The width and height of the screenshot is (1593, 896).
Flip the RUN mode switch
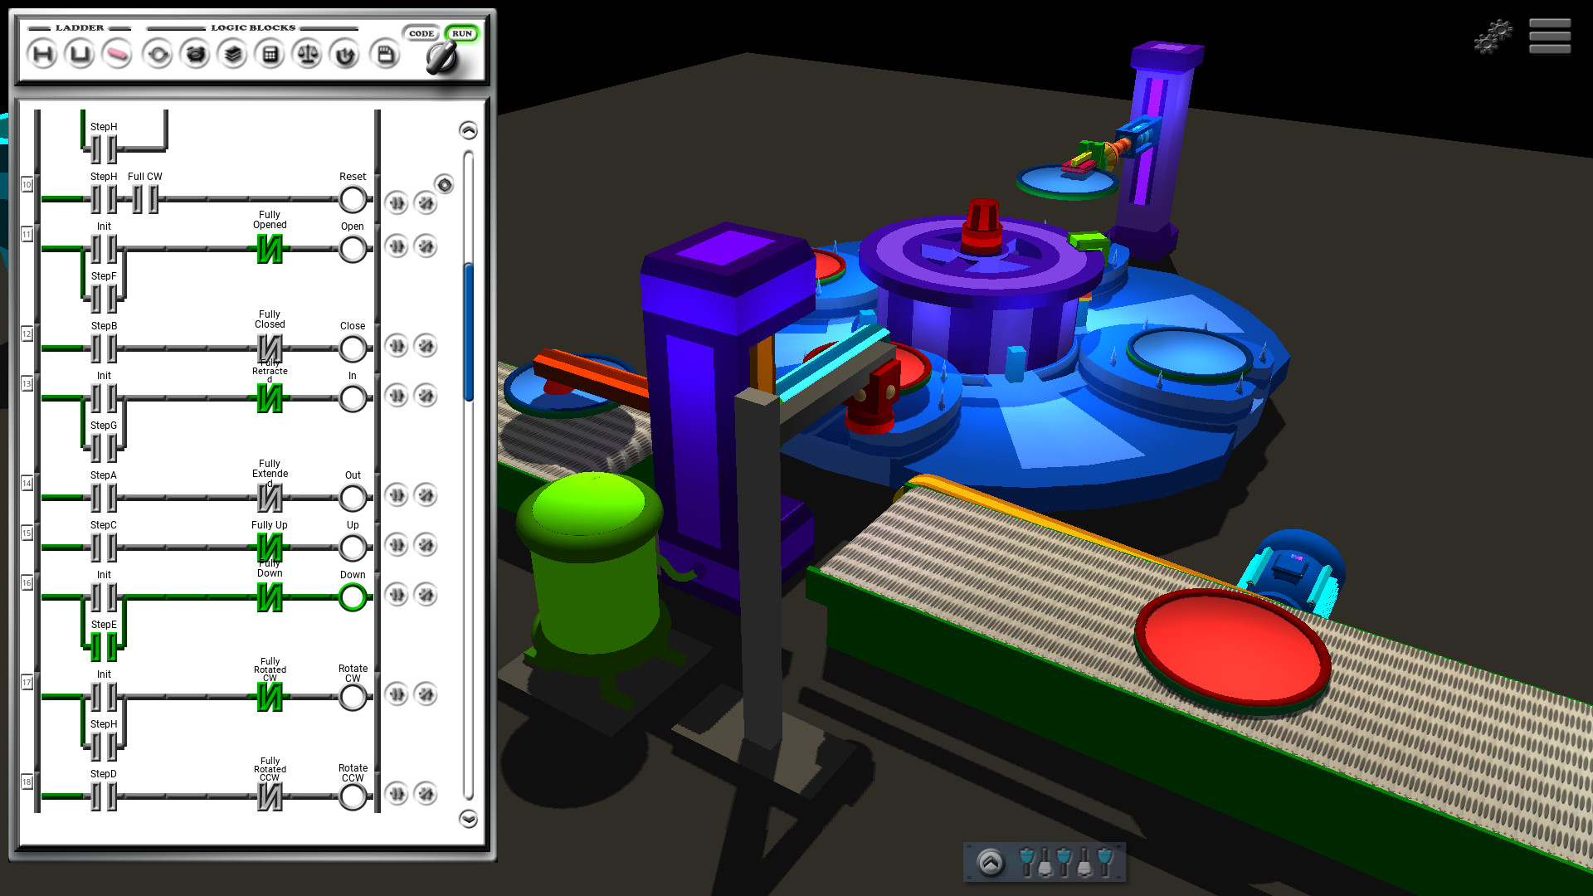coord(462,33)
